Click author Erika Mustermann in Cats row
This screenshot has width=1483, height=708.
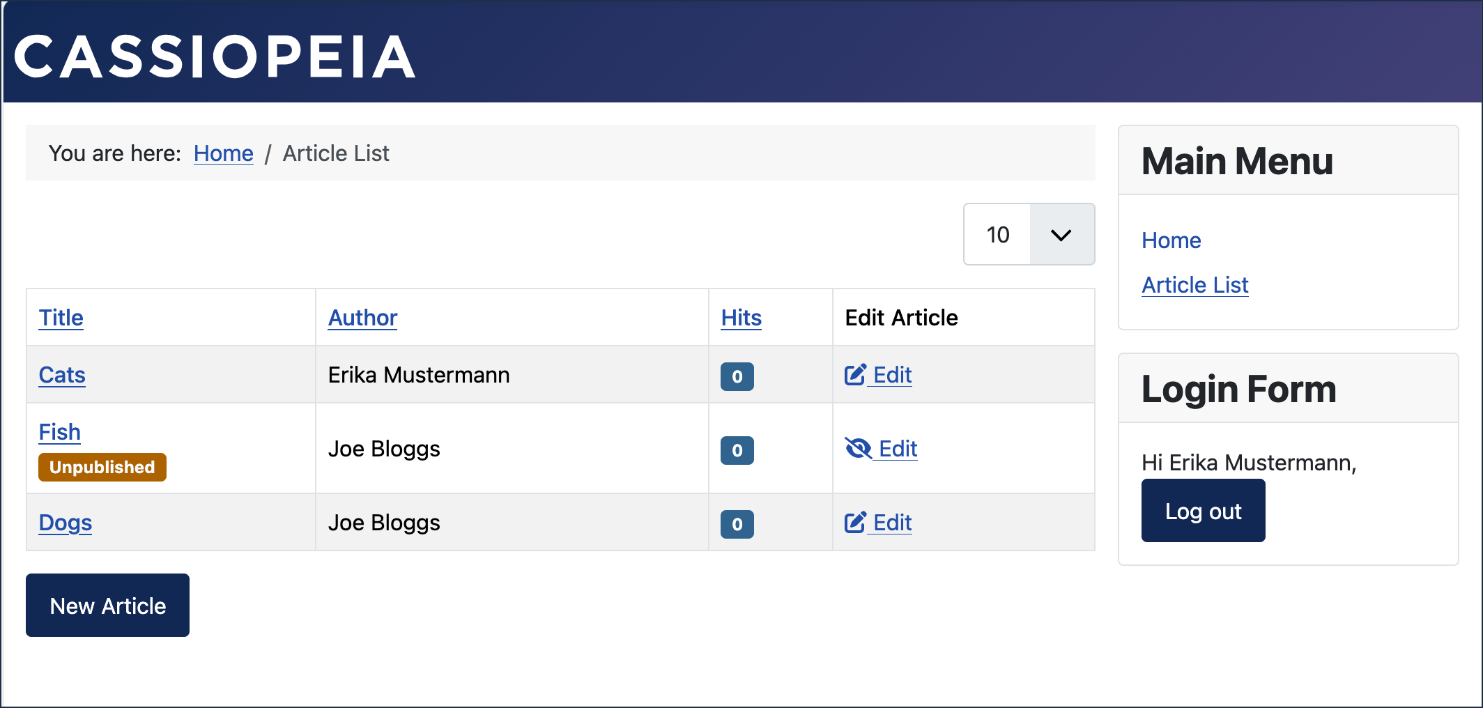tap(419, 375)
